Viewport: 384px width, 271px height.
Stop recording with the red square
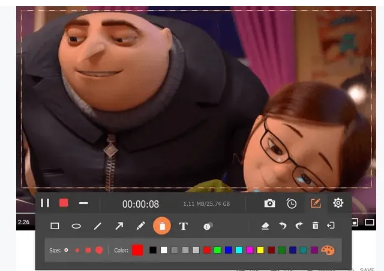[64, 203]
